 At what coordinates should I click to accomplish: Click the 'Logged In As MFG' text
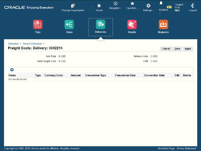(179, 8)
